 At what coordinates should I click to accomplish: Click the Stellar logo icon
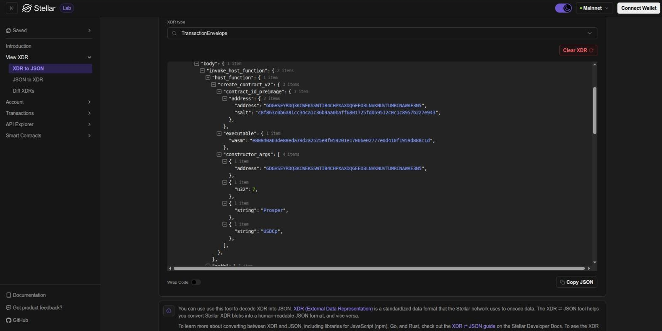(27, 8)
